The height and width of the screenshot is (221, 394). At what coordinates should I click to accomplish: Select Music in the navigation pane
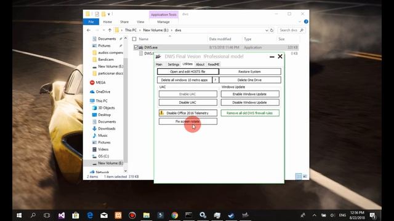tap(103, 135)
